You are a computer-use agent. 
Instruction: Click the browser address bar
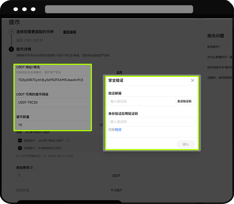pos(119,9)
